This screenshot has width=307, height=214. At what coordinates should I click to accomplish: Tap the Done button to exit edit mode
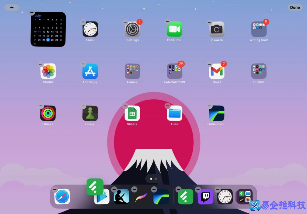point(294,7)
